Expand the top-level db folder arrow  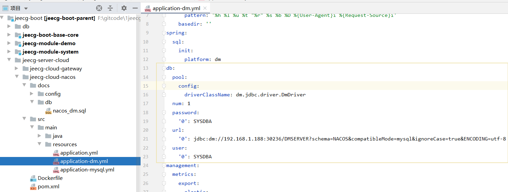tap(9, 27)
